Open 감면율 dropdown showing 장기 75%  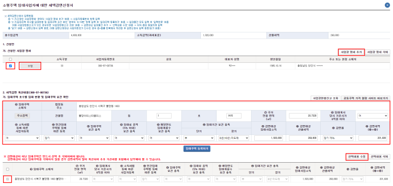click(338, 138)
